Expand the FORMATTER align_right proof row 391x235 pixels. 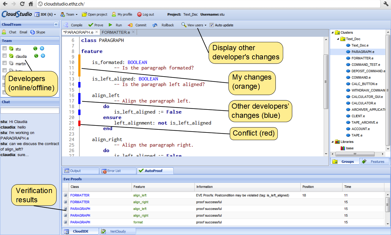tap(65, 202)
